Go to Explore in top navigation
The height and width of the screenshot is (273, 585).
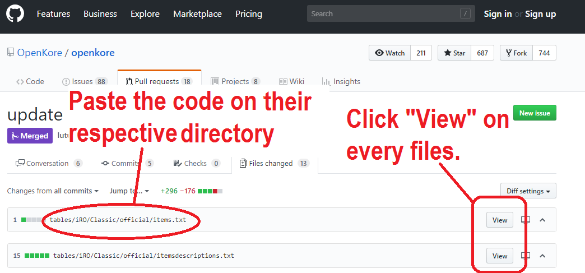tap(145, 14)
